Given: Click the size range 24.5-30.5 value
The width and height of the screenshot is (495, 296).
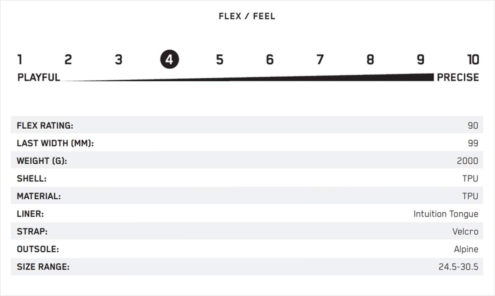Looking at the screenshot, I should 458,267.
